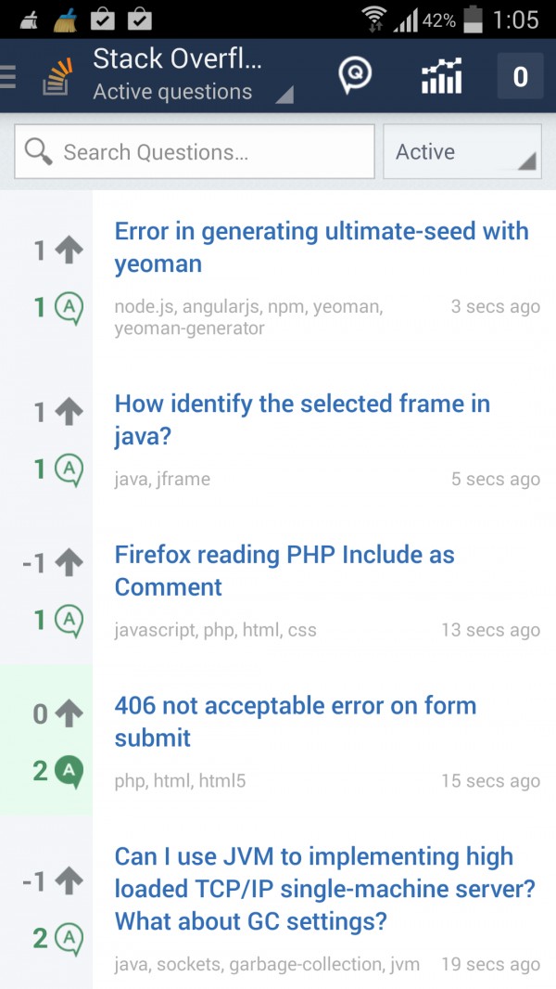Viewport: 556px width, 989px height.
Task: Tap answer bubble icon on jframe question
Action: coord(69,469)
